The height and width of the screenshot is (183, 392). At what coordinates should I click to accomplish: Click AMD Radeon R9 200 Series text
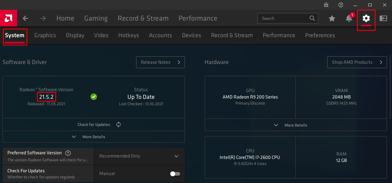click(250, 97)
